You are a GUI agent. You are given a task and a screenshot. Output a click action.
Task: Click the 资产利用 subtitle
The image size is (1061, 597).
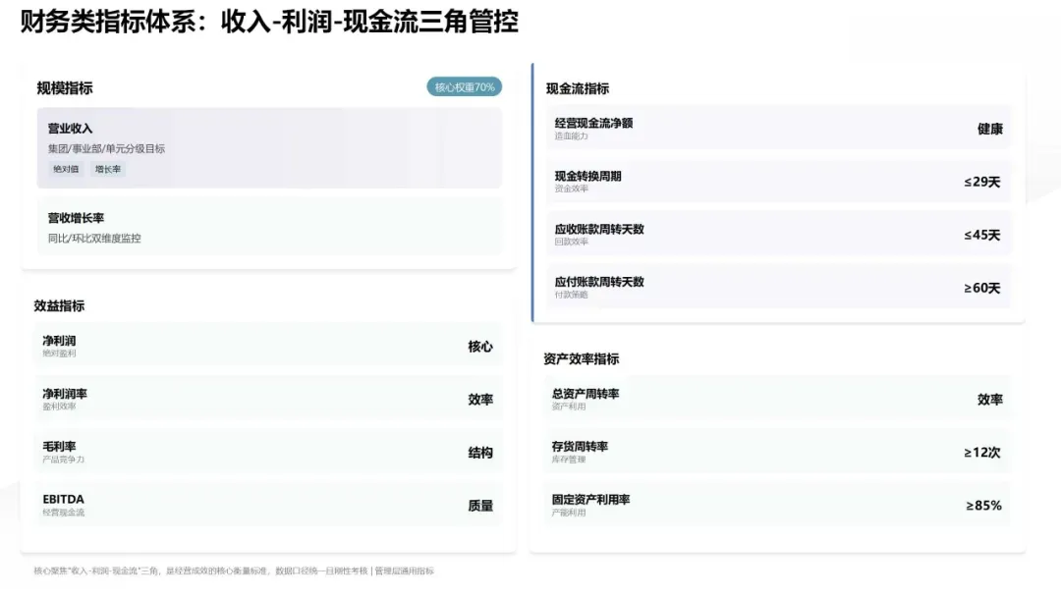pyautogui.click(x=569, y=407)
